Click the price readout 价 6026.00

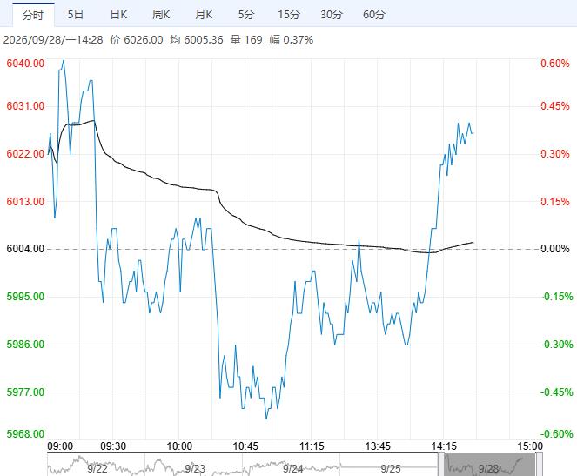pyautogui.click(x=137, y=40)
